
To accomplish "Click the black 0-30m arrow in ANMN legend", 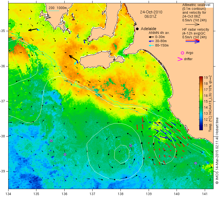I will coord(151,37).
